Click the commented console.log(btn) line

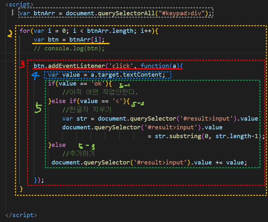[x=69, y=48]
